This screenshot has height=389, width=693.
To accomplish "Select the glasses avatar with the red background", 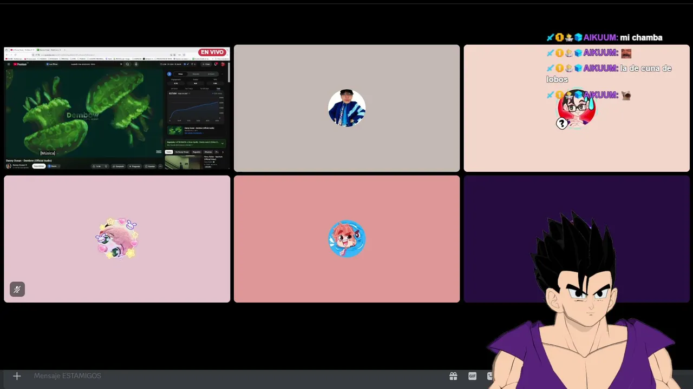I will (x=577, y=108).
